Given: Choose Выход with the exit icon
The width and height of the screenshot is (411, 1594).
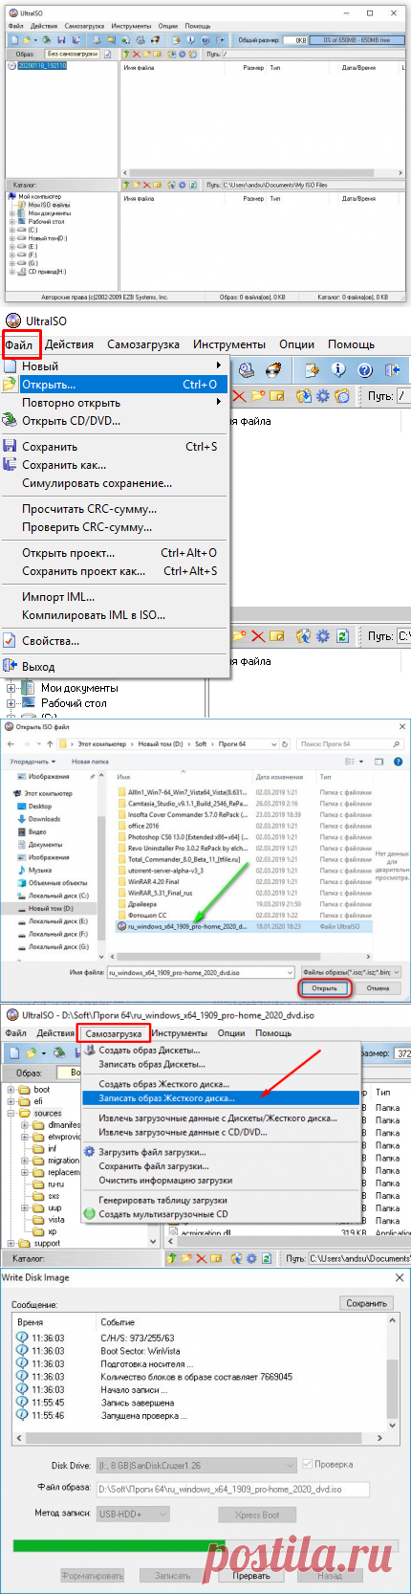Looking at the screenshot, I should (x=38, y=667).
